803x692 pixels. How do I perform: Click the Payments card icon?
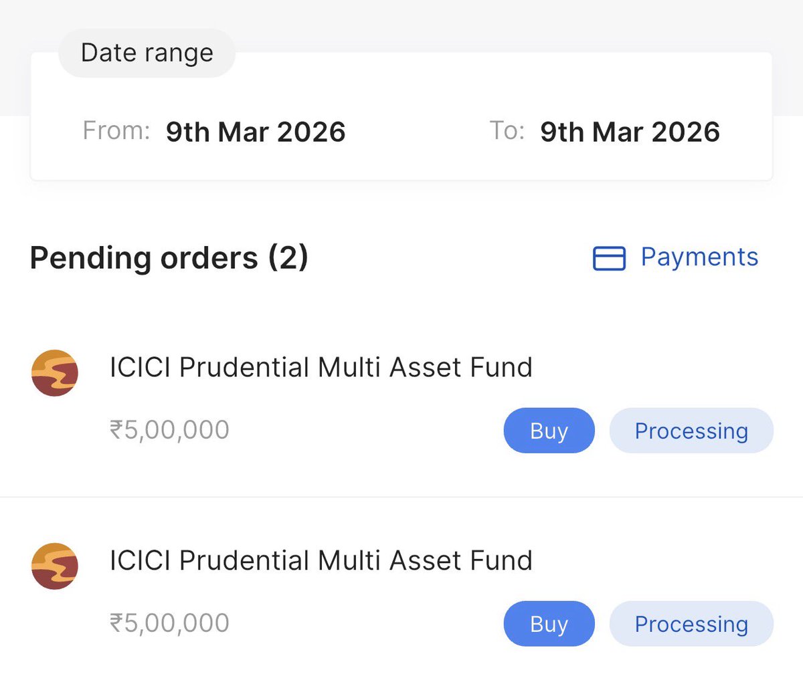point(609,258)
